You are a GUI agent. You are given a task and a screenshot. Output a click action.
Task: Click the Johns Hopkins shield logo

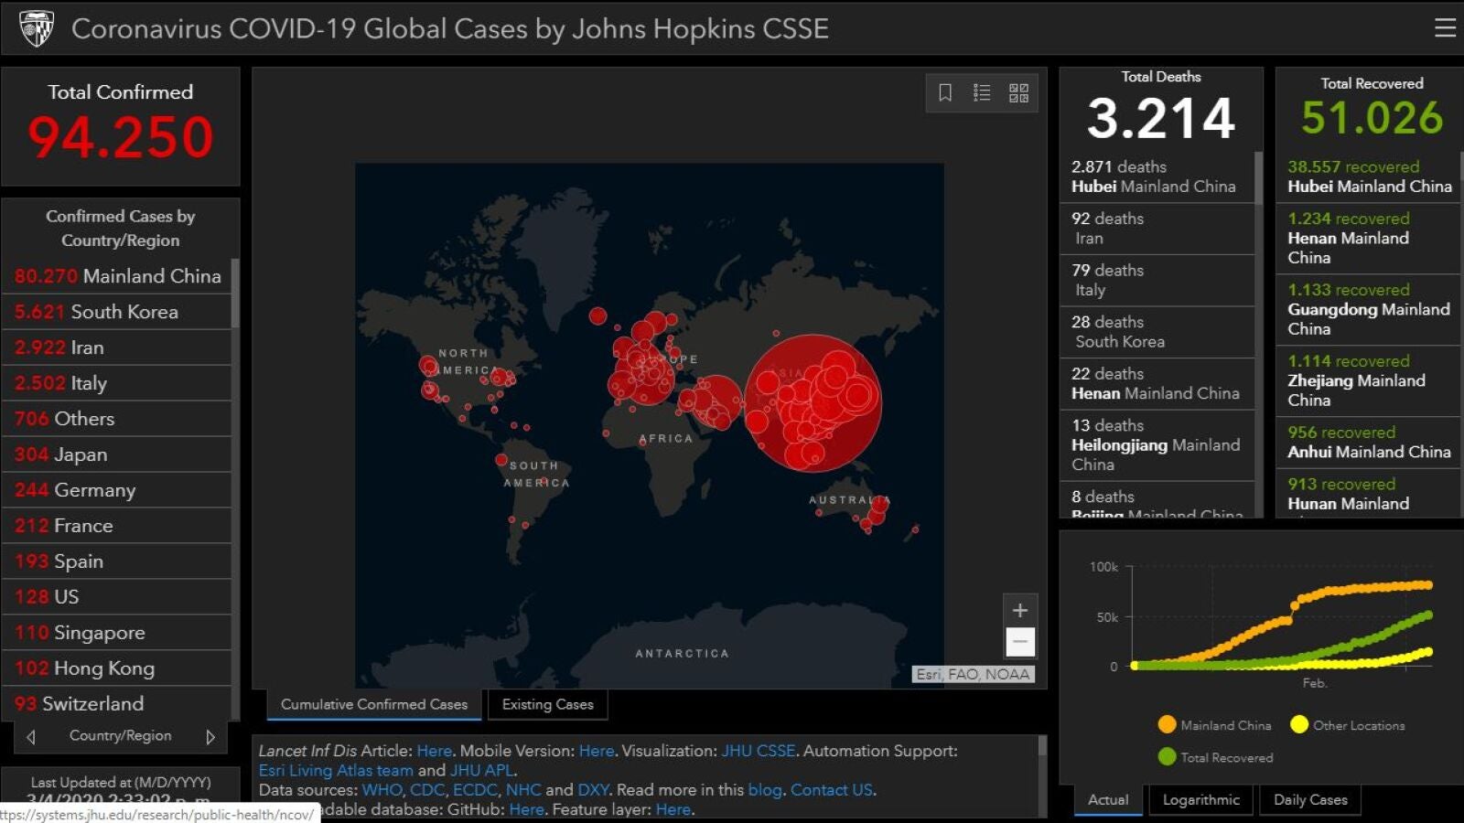37,28
